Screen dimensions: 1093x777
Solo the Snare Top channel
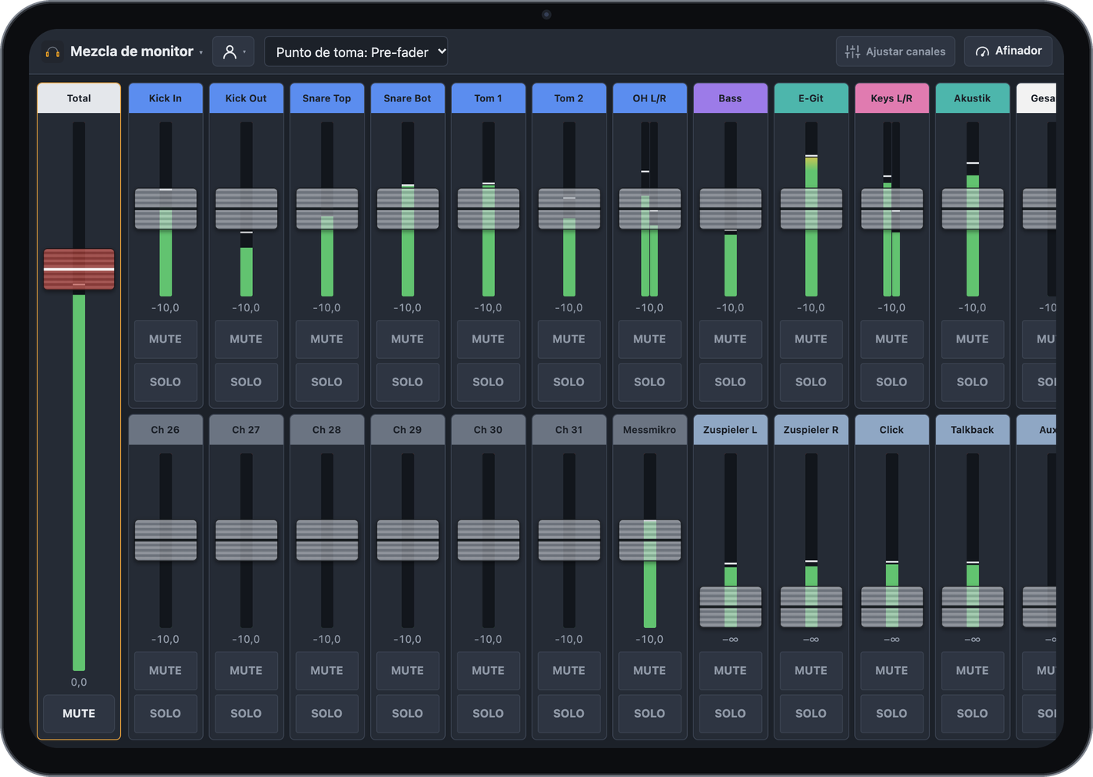327,381
